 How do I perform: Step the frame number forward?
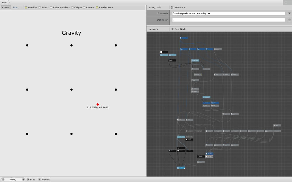23,180
